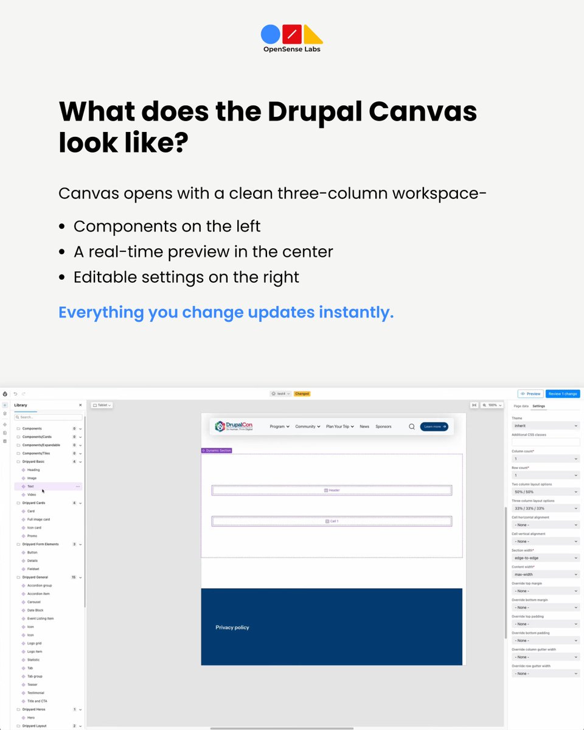Select the Card component

tap(49, 512)
